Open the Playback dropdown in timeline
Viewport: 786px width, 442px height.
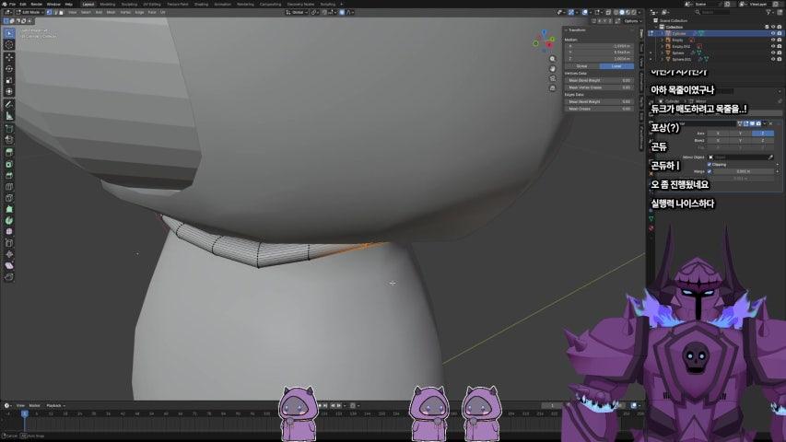pyautogui.click(x=55, y=405)
